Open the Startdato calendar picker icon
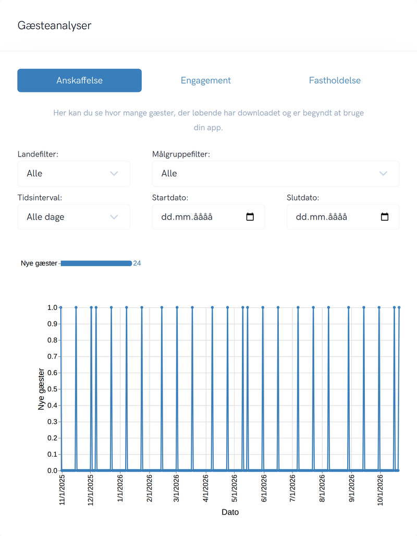This screenshot has height=536, width=417. pos(250,217)
